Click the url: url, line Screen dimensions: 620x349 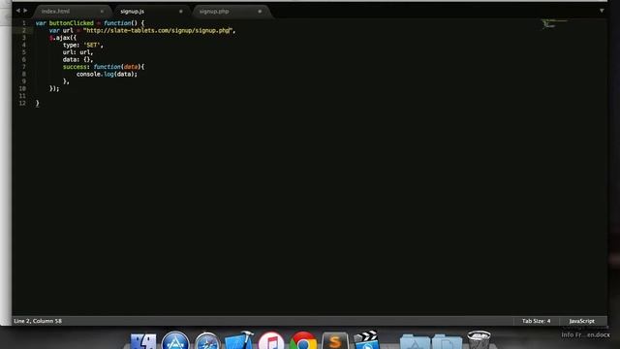77,52
